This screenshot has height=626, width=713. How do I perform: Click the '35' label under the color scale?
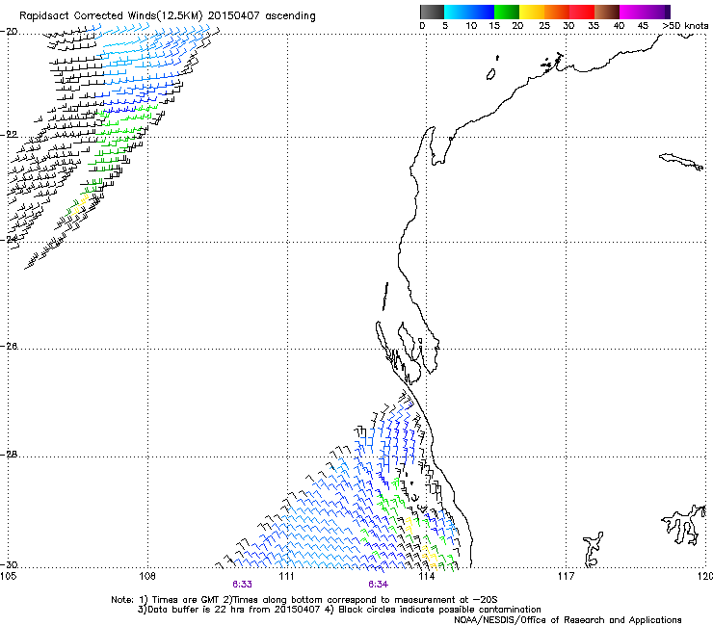pyautogui.click(x=594, y=25)
